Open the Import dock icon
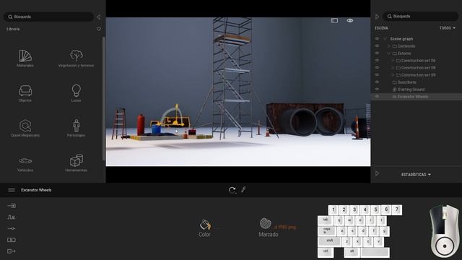This screenshot has height=260, width=462. point(12,206)
